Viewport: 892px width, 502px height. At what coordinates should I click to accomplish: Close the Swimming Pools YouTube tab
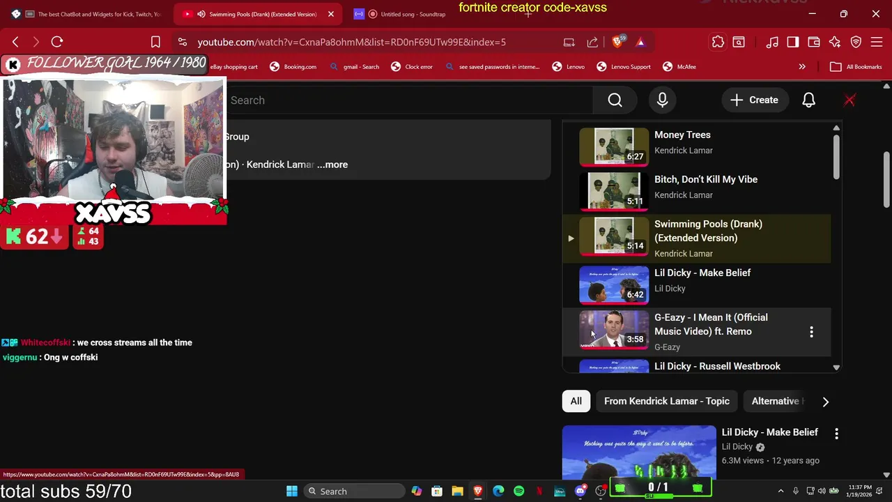click(331, 14)
